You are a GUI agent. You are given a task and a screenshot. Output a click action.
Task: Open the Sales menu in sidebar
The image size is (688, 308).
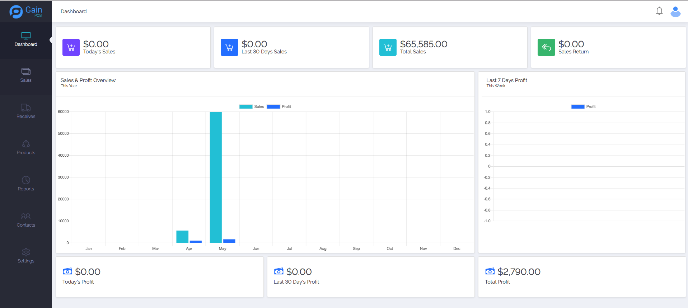[26, 75]
